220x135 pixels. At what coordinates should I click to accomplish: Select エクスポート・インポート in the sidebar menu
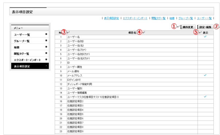pos(30,60)
